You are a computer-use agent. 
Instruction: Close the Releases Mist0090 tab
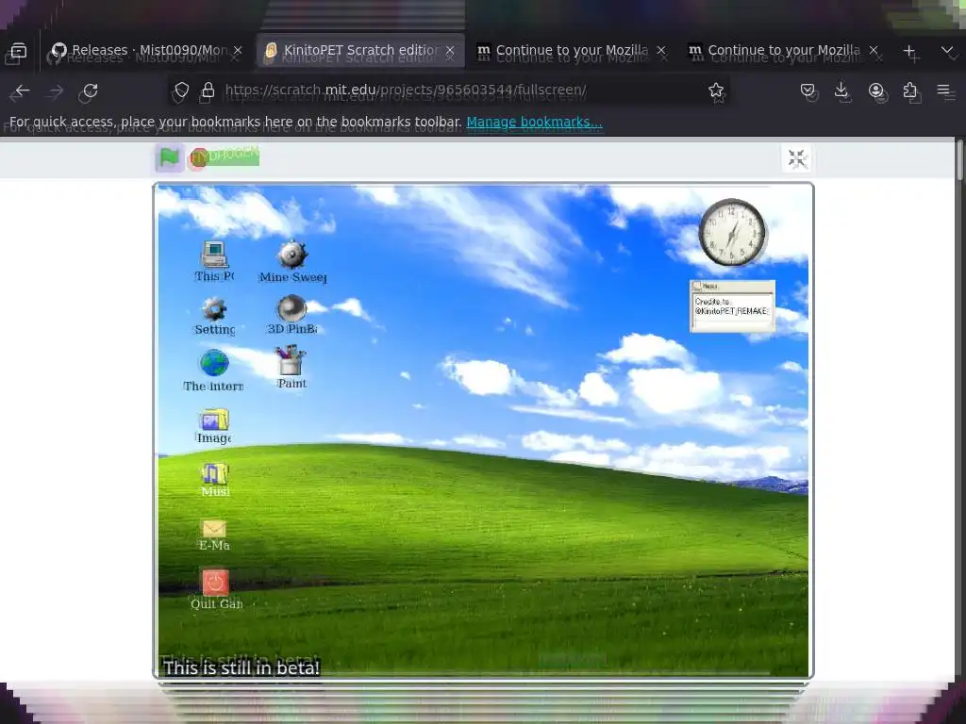point(238,51)
